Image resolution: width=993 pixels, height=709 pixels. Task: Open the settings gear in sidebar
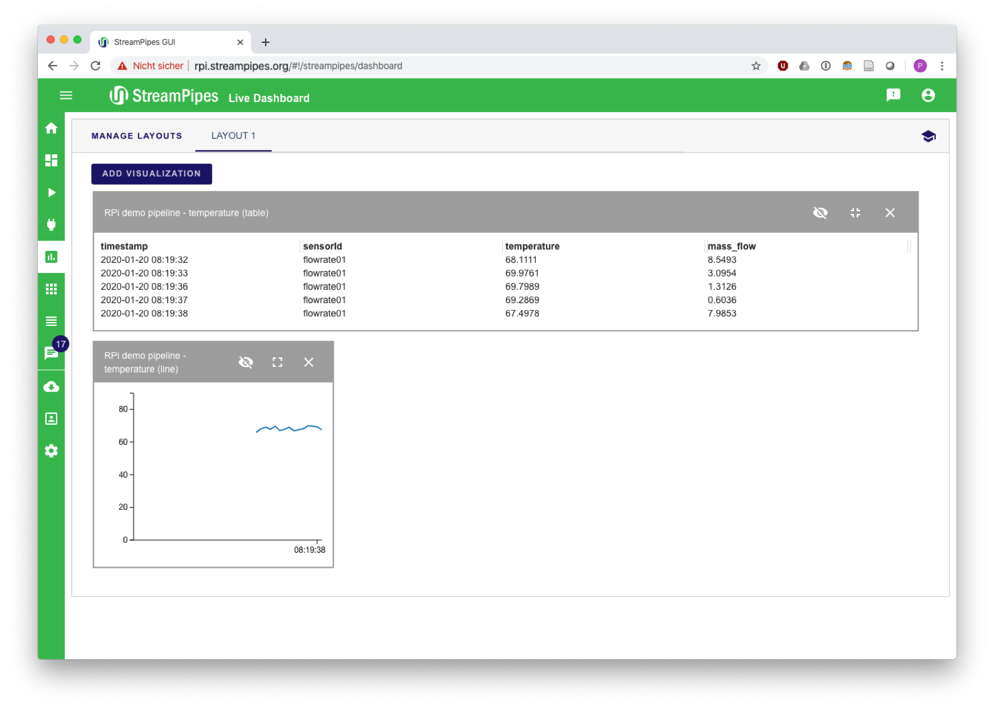point(52,451)
